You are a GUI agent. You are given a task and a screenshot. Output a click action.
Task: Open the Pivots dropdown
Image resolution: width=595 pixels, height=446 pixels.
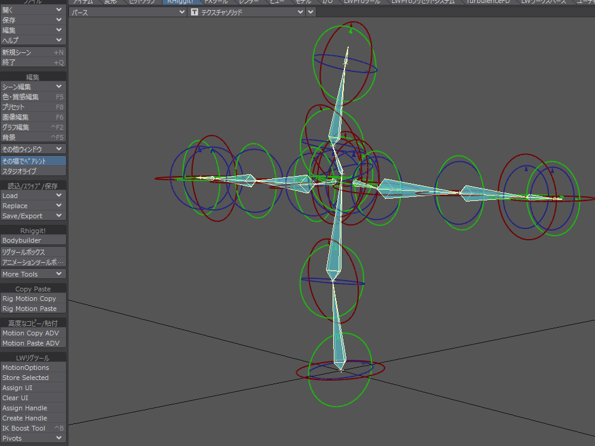coord(33,438)
